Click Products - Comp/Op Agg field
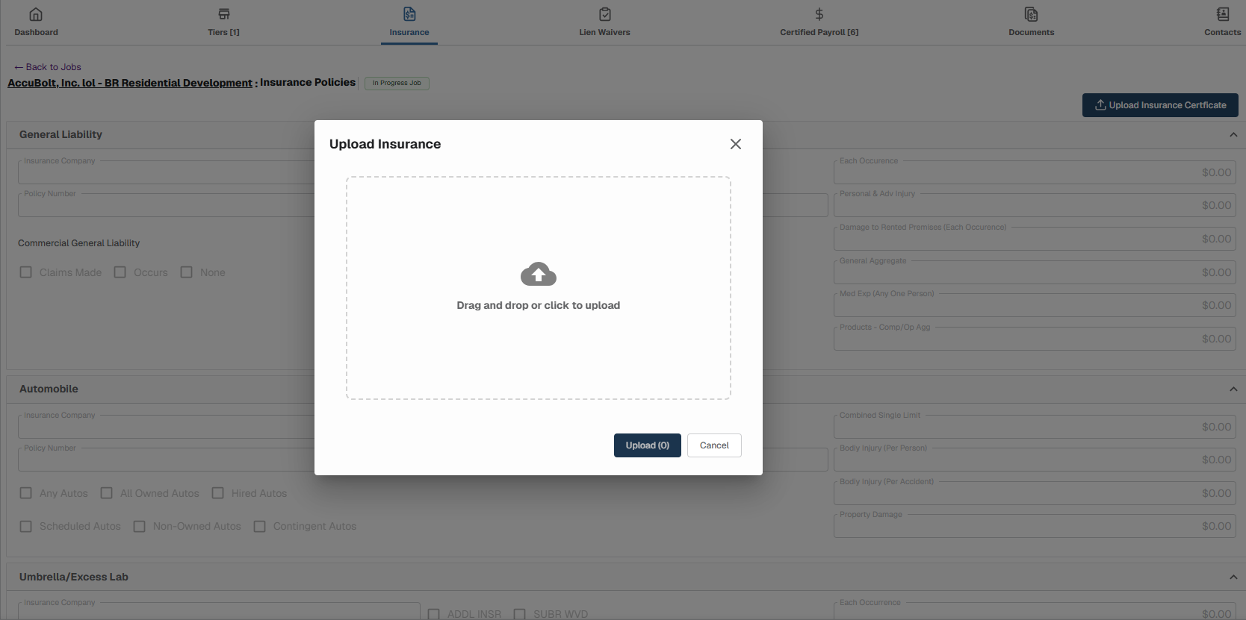Viewport: 1246px width, 620px height. (1035, 339)
